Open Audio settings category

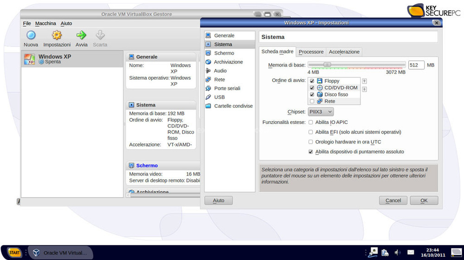(230, 71)
